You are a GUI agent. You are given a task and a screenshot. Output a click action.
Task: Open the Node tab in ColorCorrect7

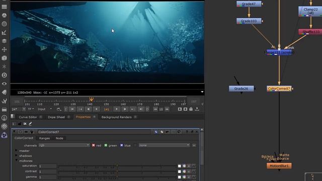click(x=59, y=138)
